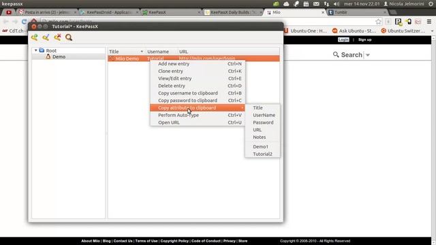Pick Notes in attribute submenu
Image resolution: width=436 pixels, height=245 pixels.
point(262,137)
